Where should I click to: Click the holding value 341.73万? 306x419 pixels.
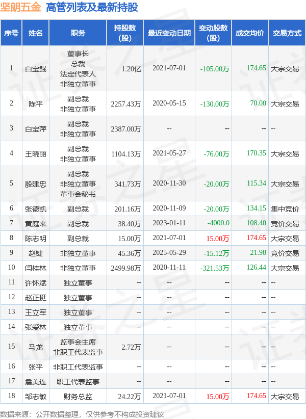click(127, 184)
